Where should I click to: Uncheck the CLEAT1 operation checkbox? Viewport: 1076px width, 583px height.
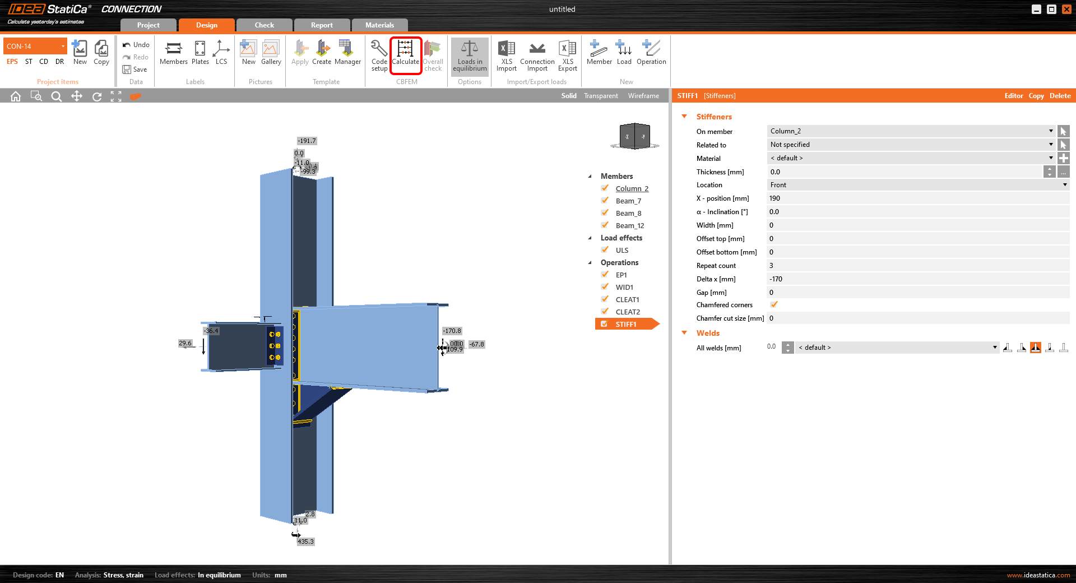tap(605, 299)
